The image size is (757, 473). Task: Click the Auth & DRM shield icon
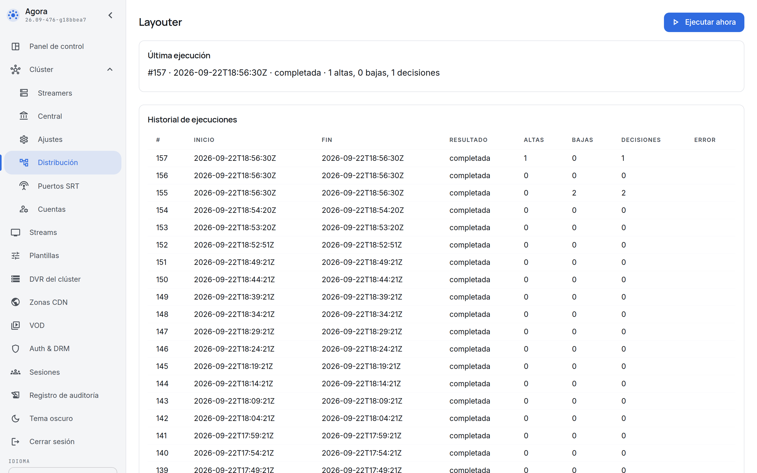[16, 348]
